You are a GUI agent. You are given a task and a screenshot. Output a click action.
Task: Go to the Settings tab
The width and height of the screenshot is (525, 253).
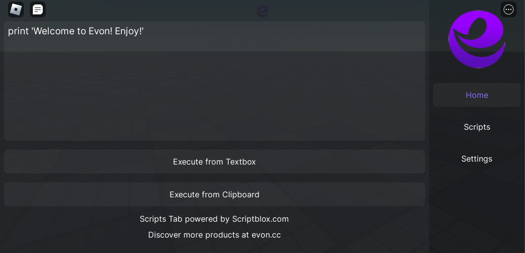point(477,159)
